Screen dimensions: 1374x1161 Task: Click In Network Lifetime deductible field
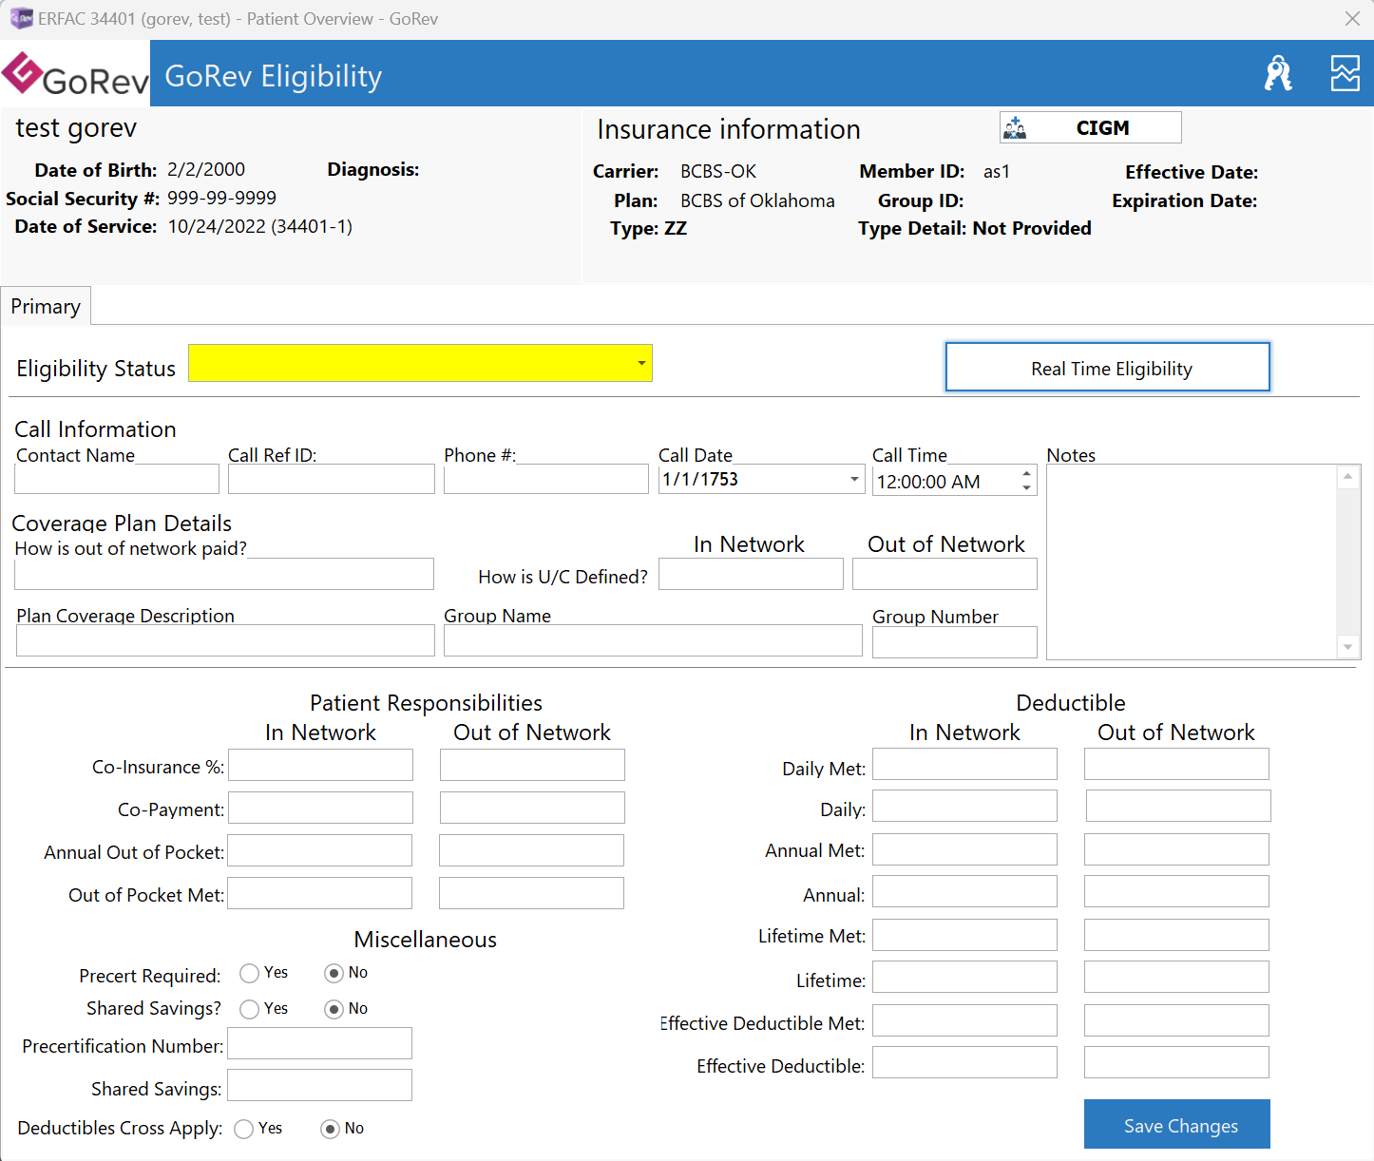[965, 977]
